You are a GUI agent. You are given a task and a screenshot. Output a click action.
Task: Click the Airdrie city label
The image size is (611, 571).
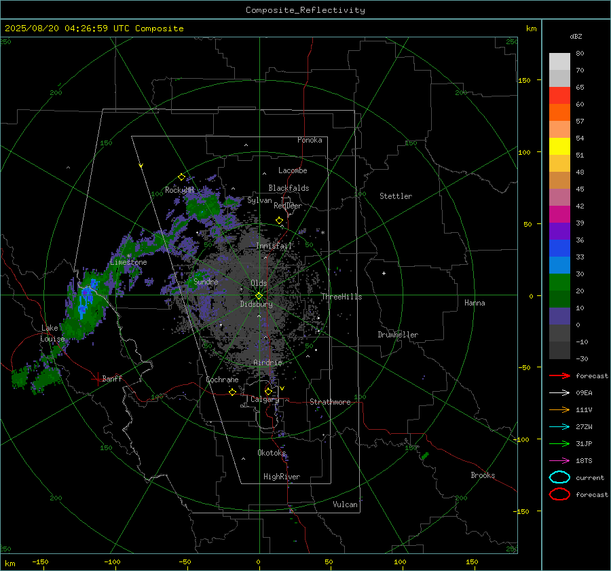pyautogui.click(x=267, y=363)
